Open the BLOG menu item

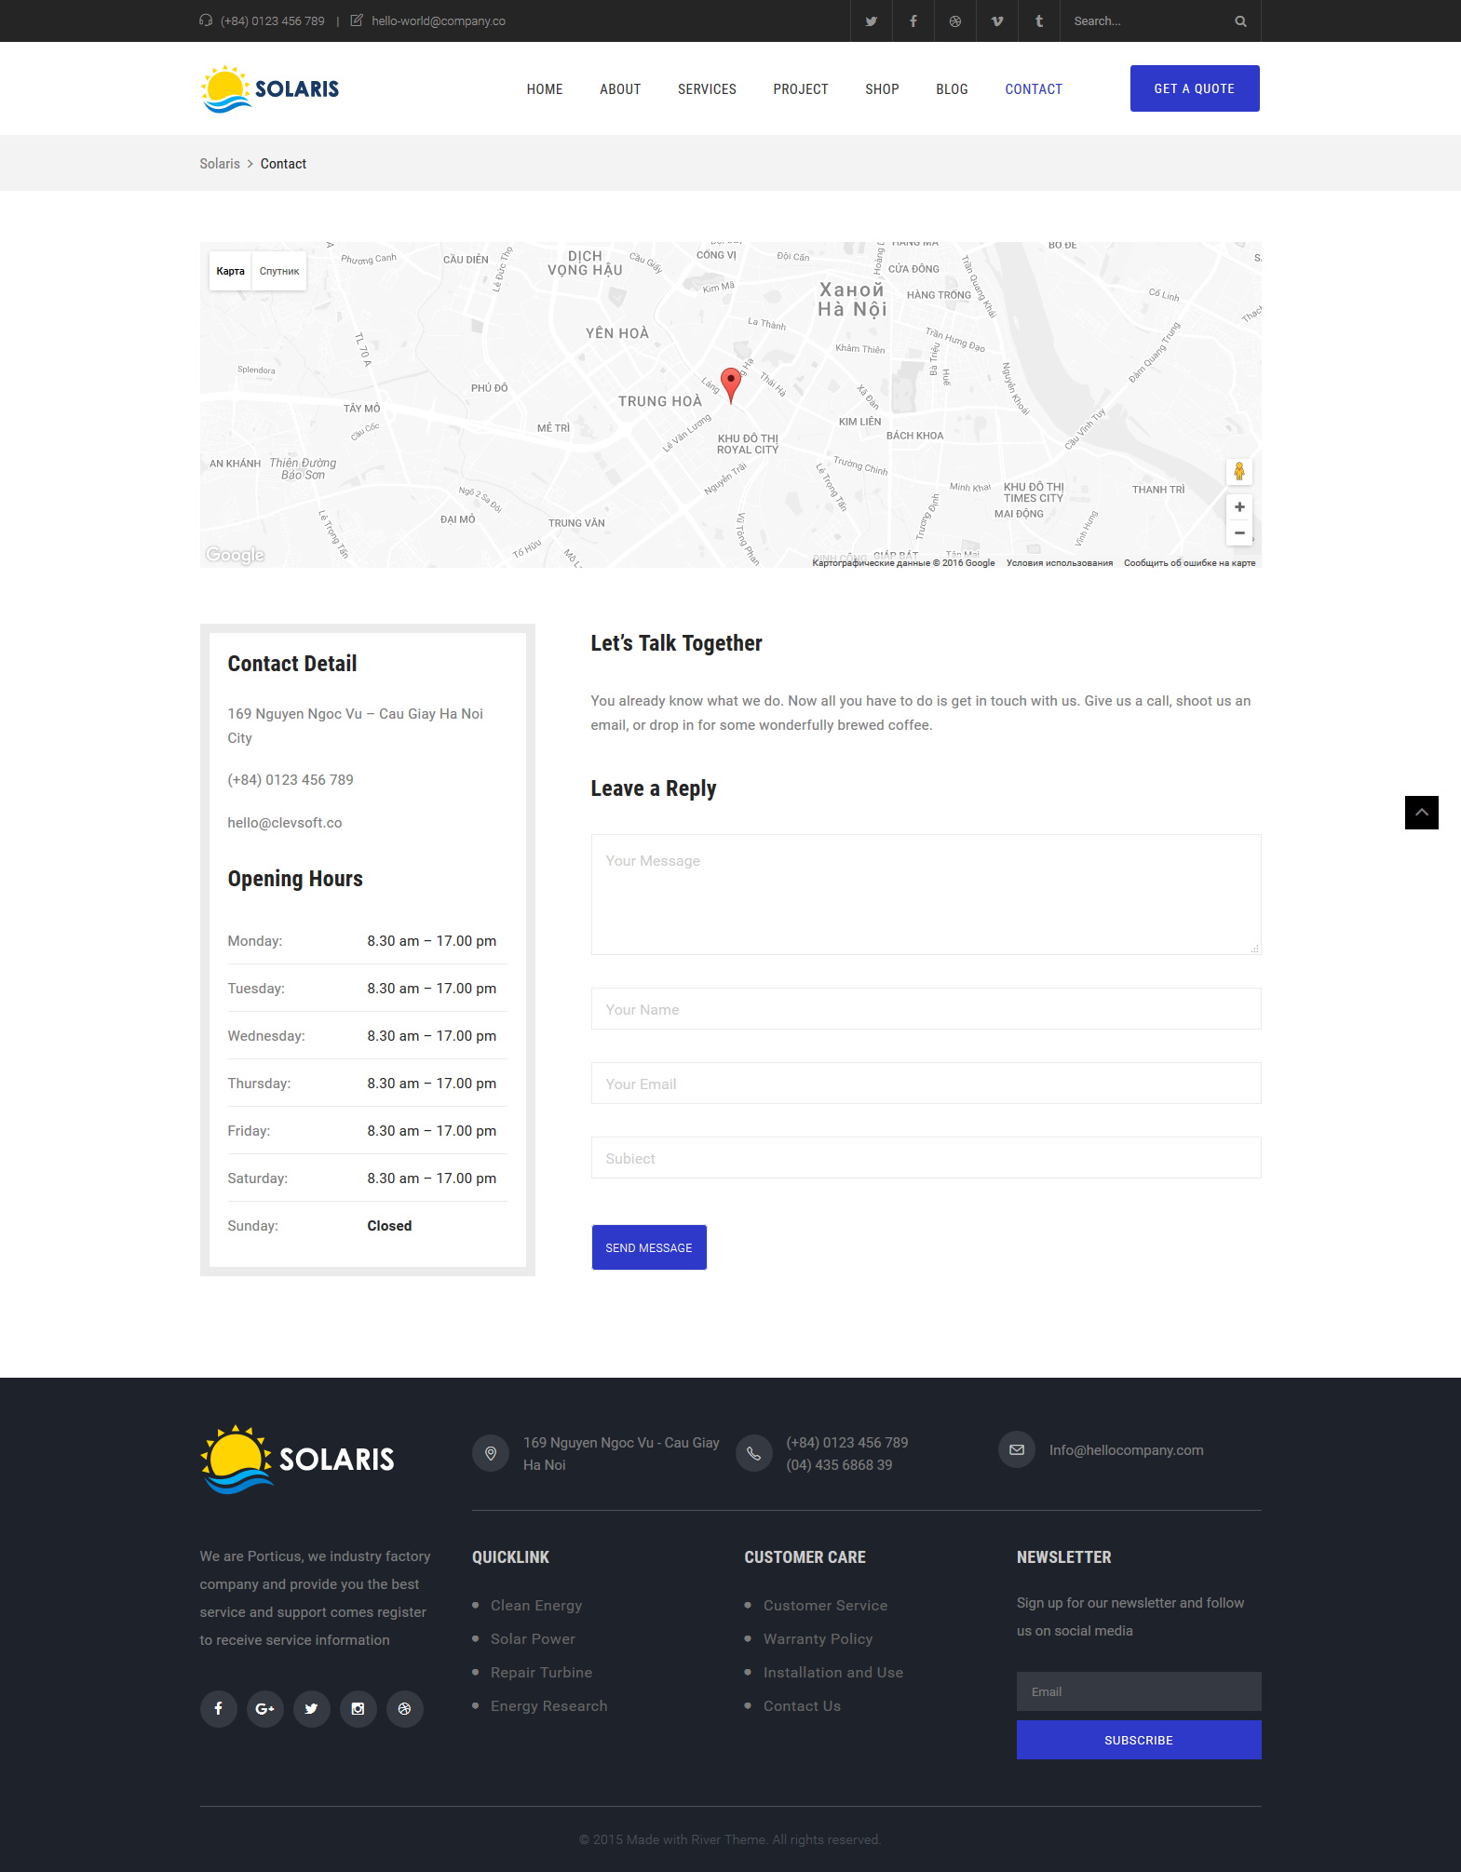tap(952, 89)
